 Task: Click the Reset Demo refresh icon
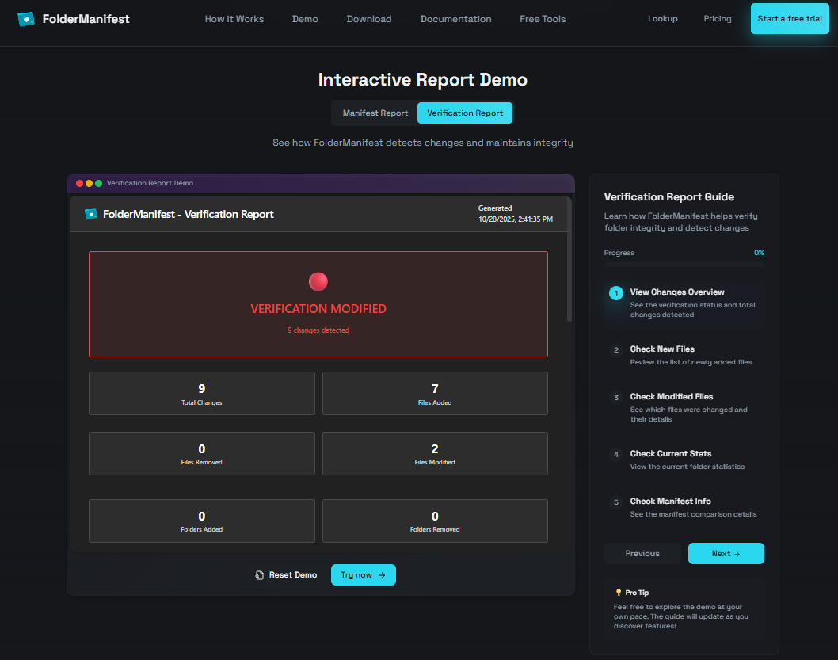coord(259,575)
